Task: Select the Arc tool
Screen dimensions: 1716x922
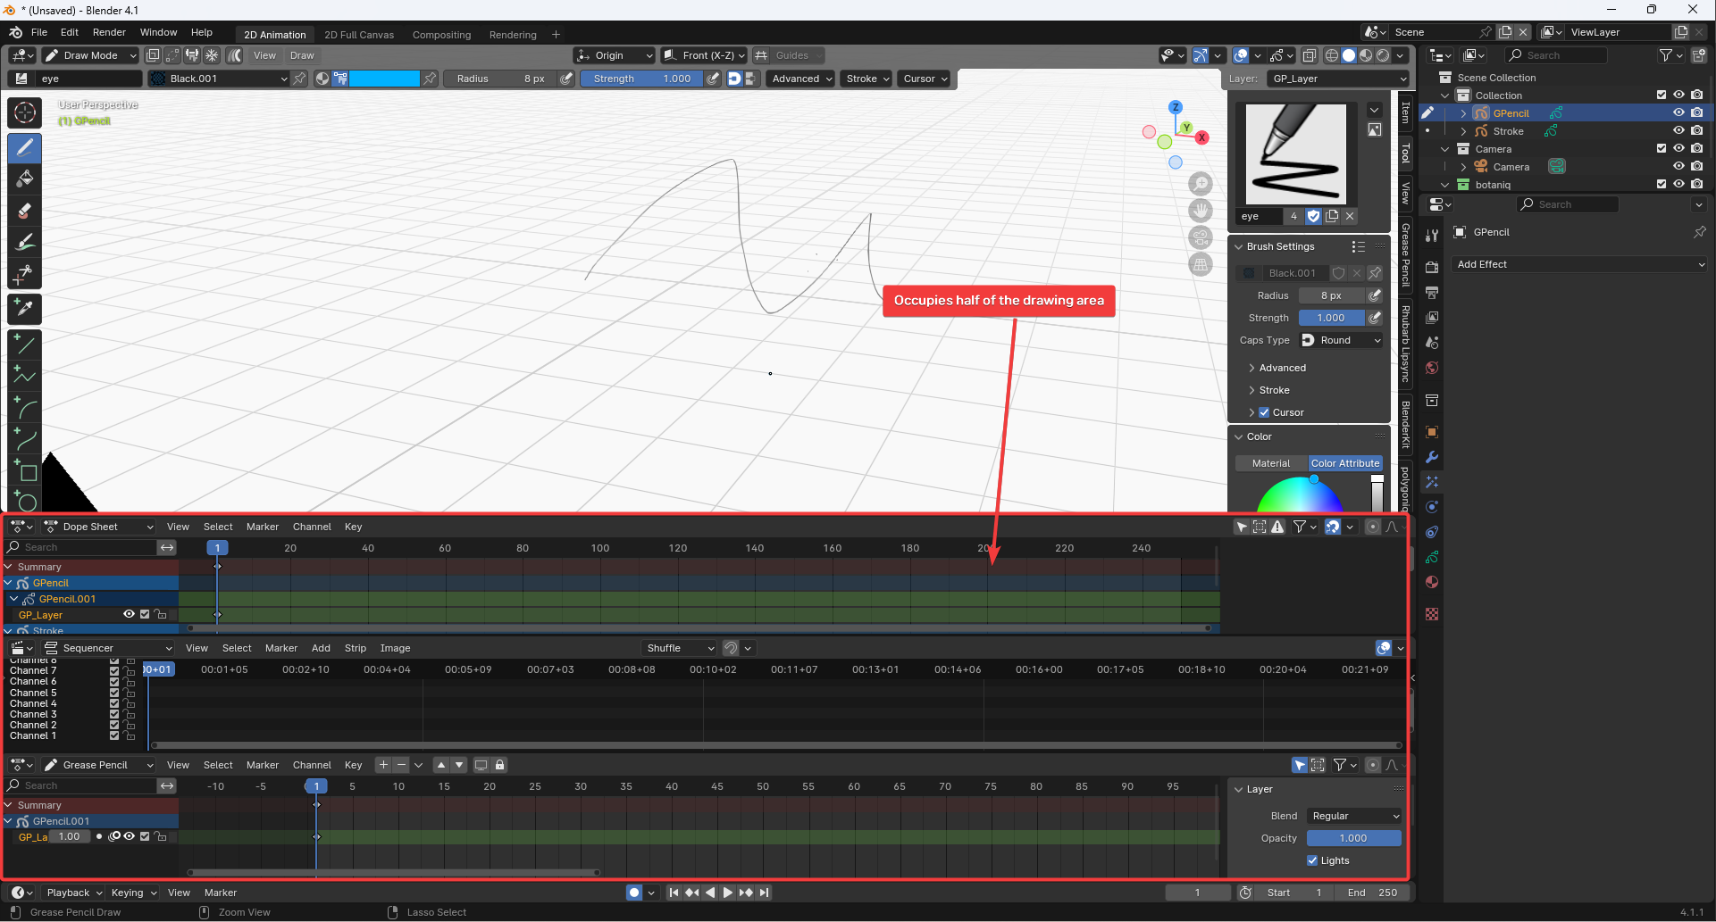Action: [25, 408]
